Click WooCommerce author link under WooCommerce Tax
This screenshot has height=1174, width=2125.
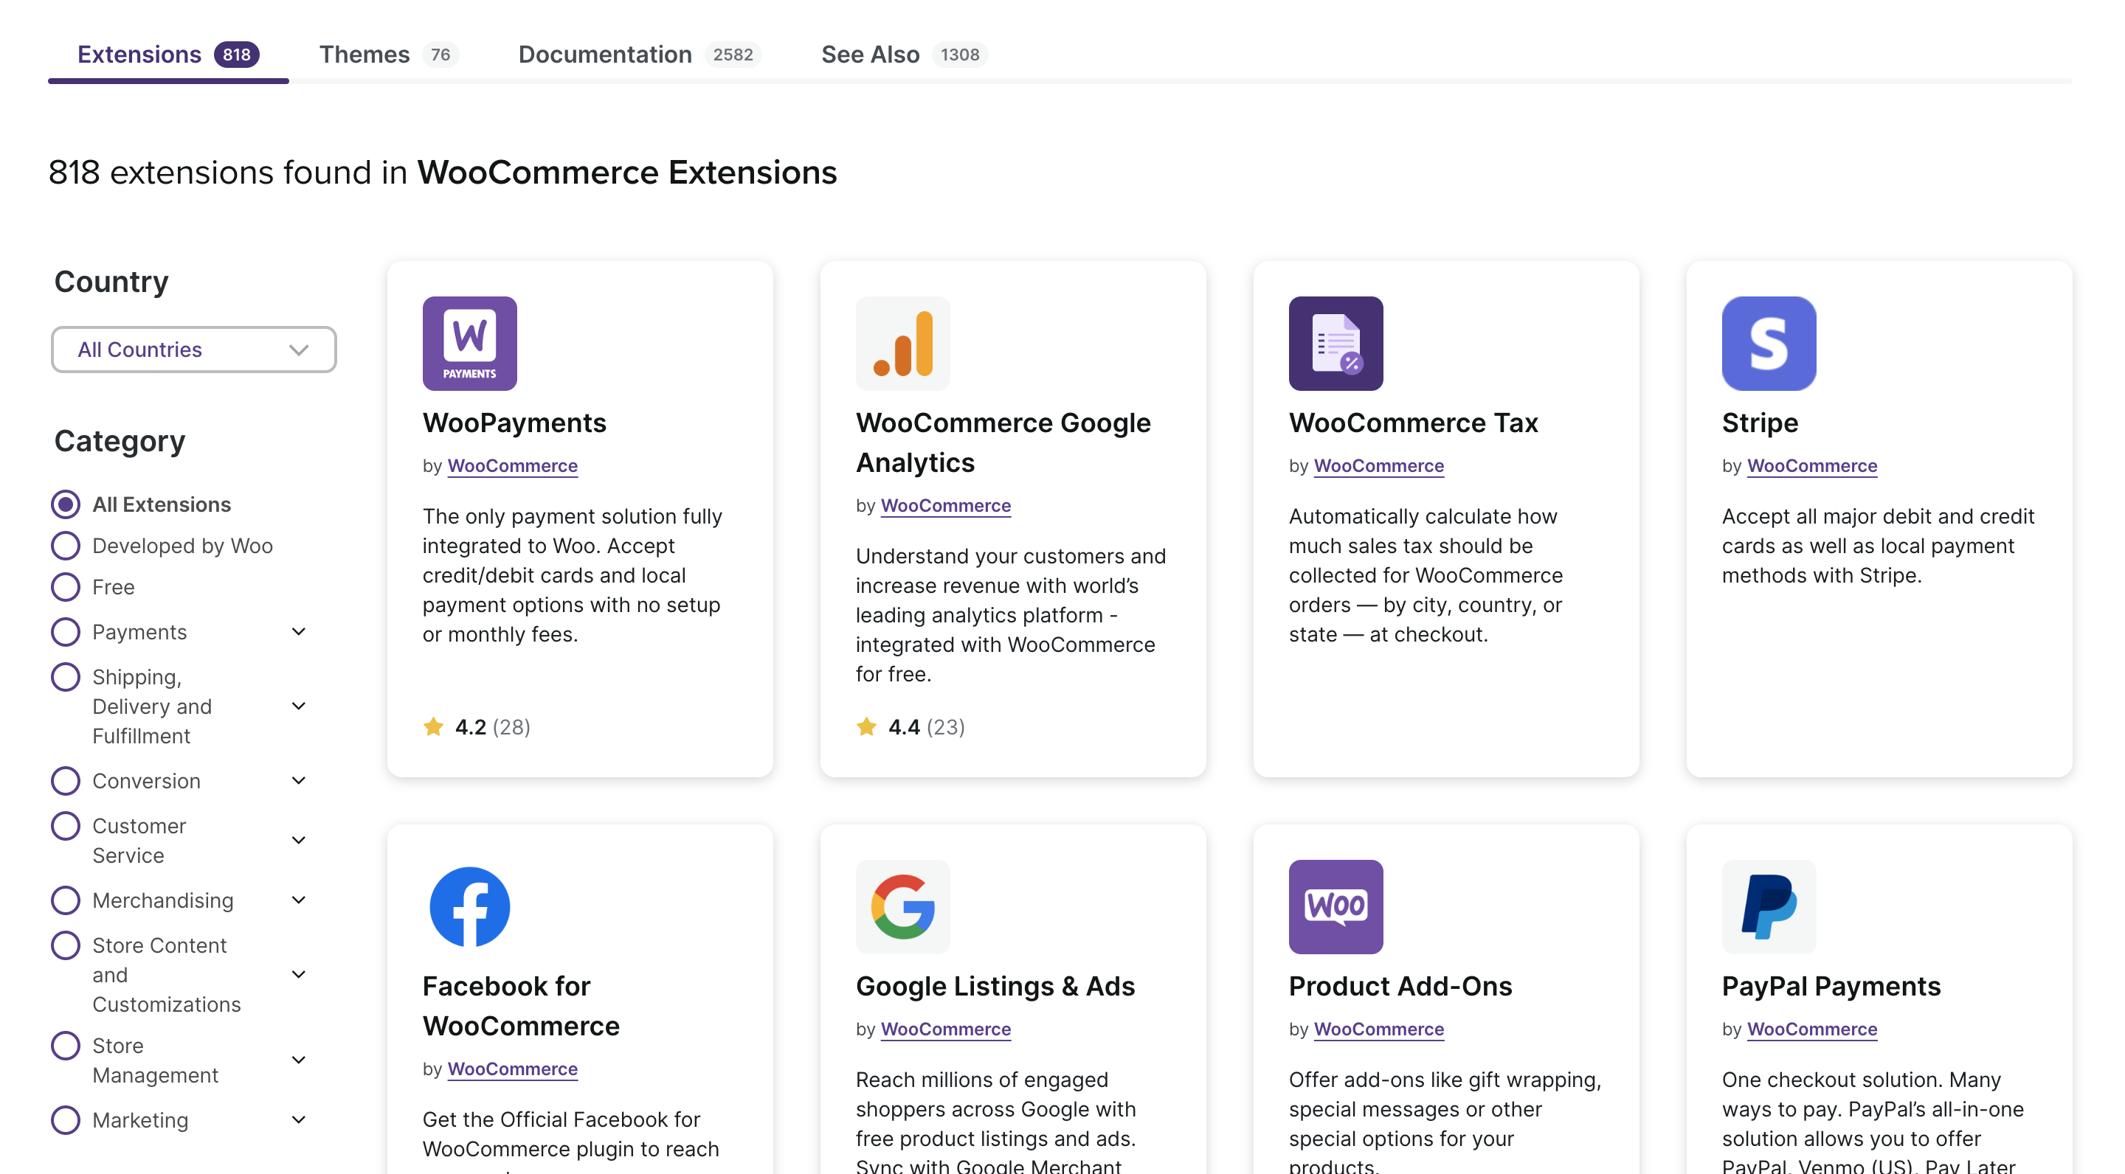tap(1378, 466)
